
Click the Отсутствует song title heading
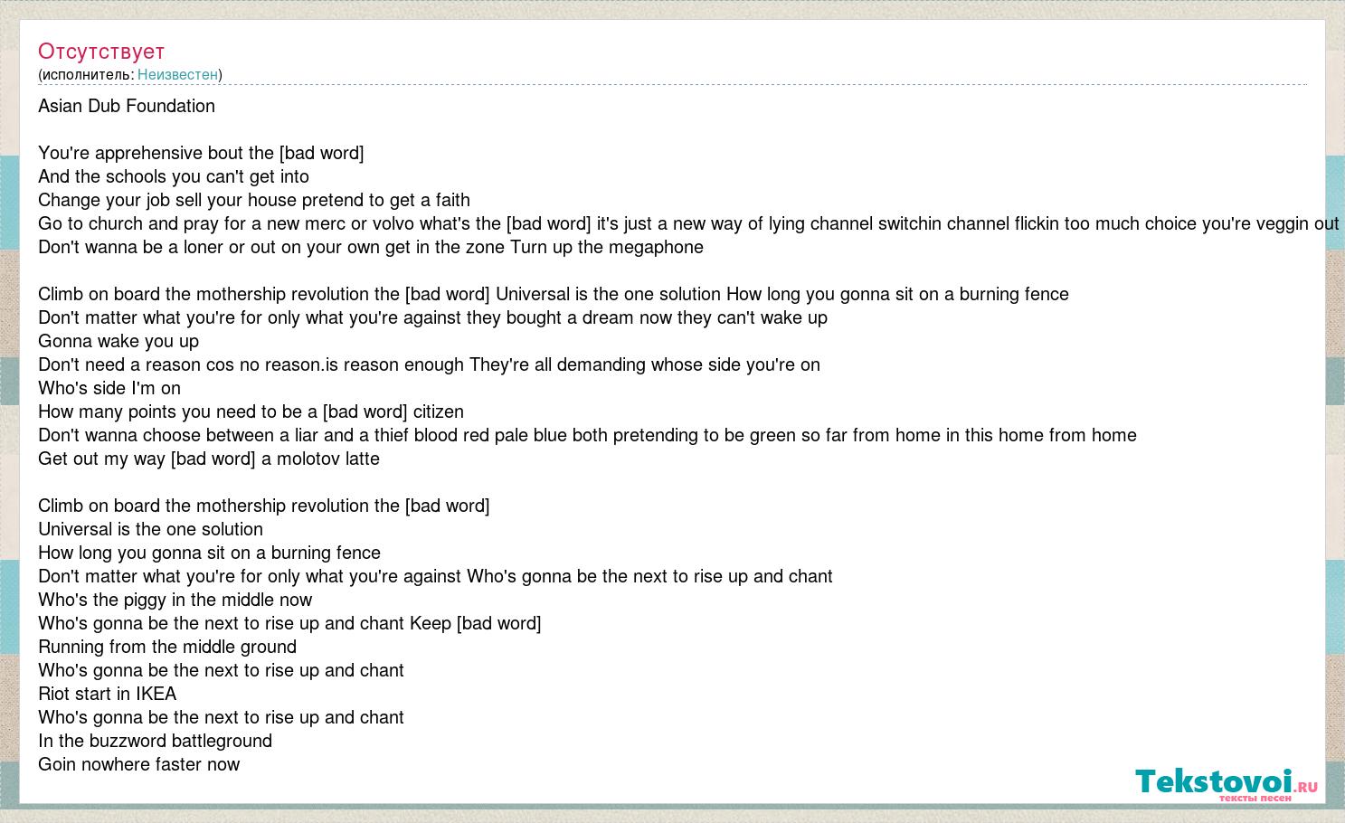(101, 51)
